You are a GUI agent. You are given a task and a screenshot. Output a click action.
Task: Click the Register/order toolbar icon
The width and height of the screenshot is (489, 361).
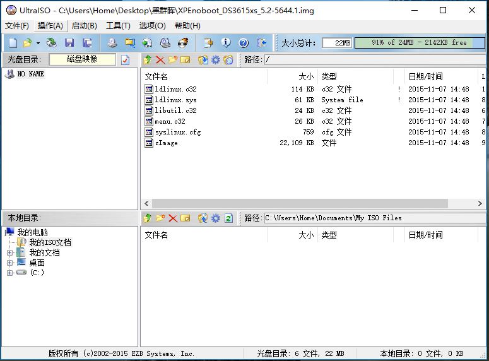pos(208,43)
